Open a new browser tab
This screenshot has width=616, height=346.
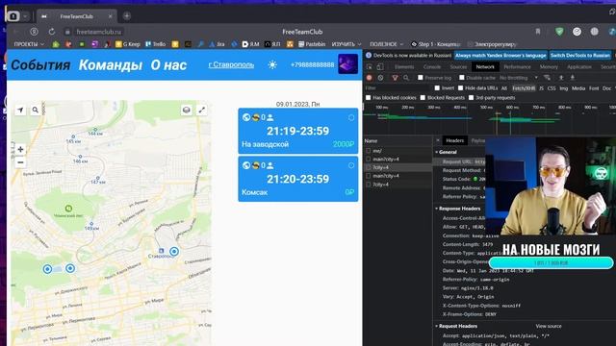(126, 16)
